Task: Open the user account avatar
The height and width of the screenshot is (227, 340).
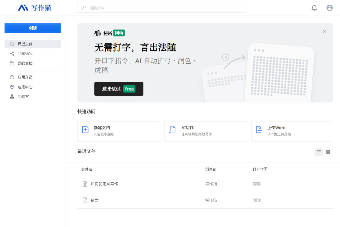Action: point(330,8)
